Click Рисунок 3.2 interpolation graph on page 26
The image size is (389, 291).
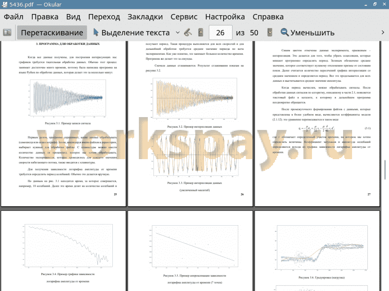[195, 98]
